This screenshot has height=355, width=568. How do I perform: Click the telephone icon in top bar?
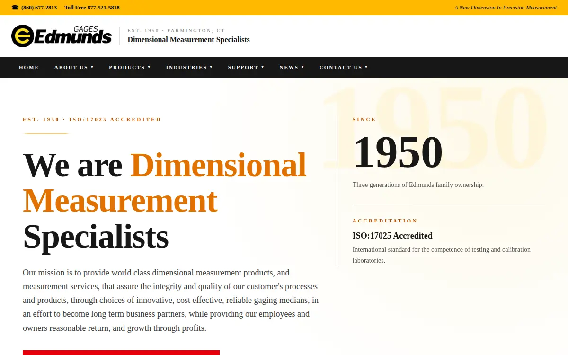point(15,8)
